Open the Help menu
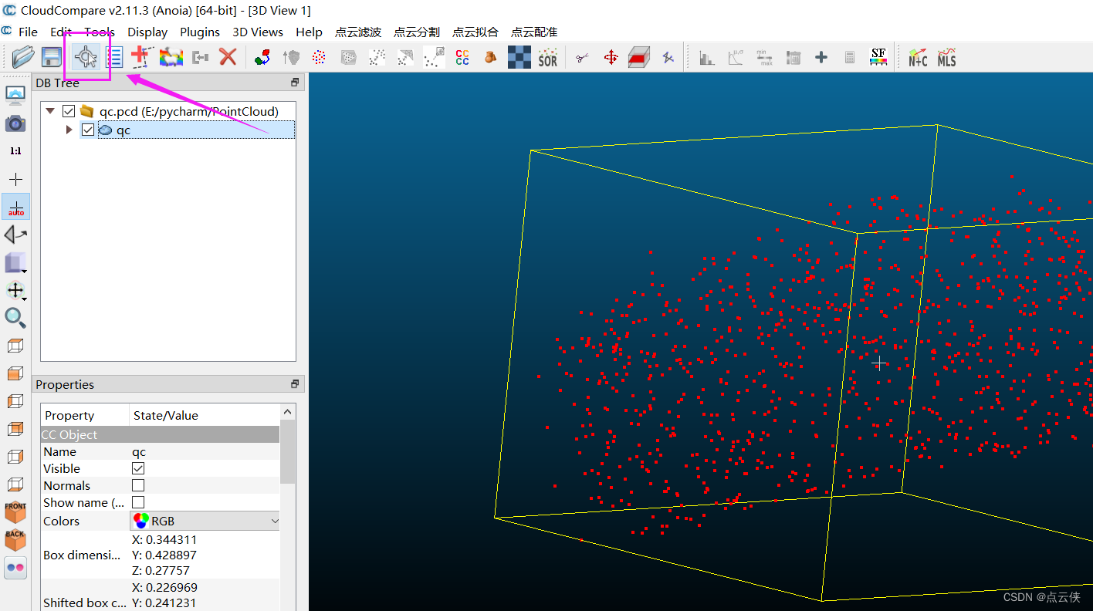Image resolution: width=1093 pixels, height=611 pixels. (309, 32)
